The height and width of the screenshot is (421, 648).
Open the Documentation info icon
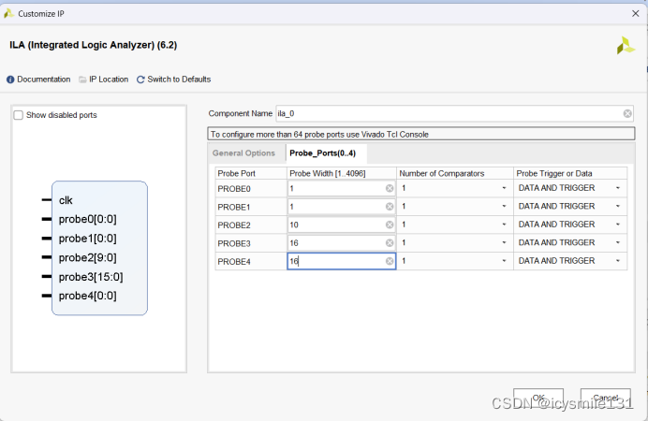[x=10, y=80]
